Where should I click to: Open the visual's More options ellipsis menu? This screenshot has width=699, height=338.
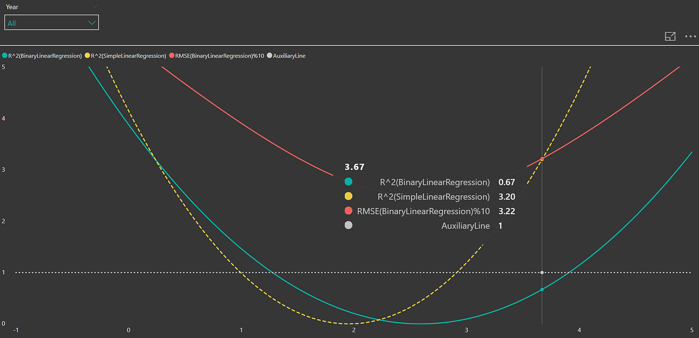(690, 36)
